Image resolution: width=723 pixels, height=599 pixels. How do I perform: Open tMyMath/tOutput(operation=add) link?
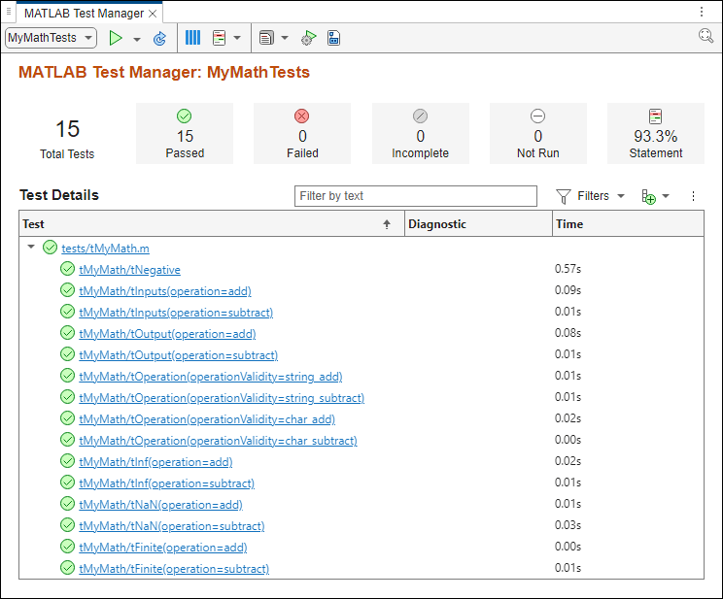click(x=167, y=334)
